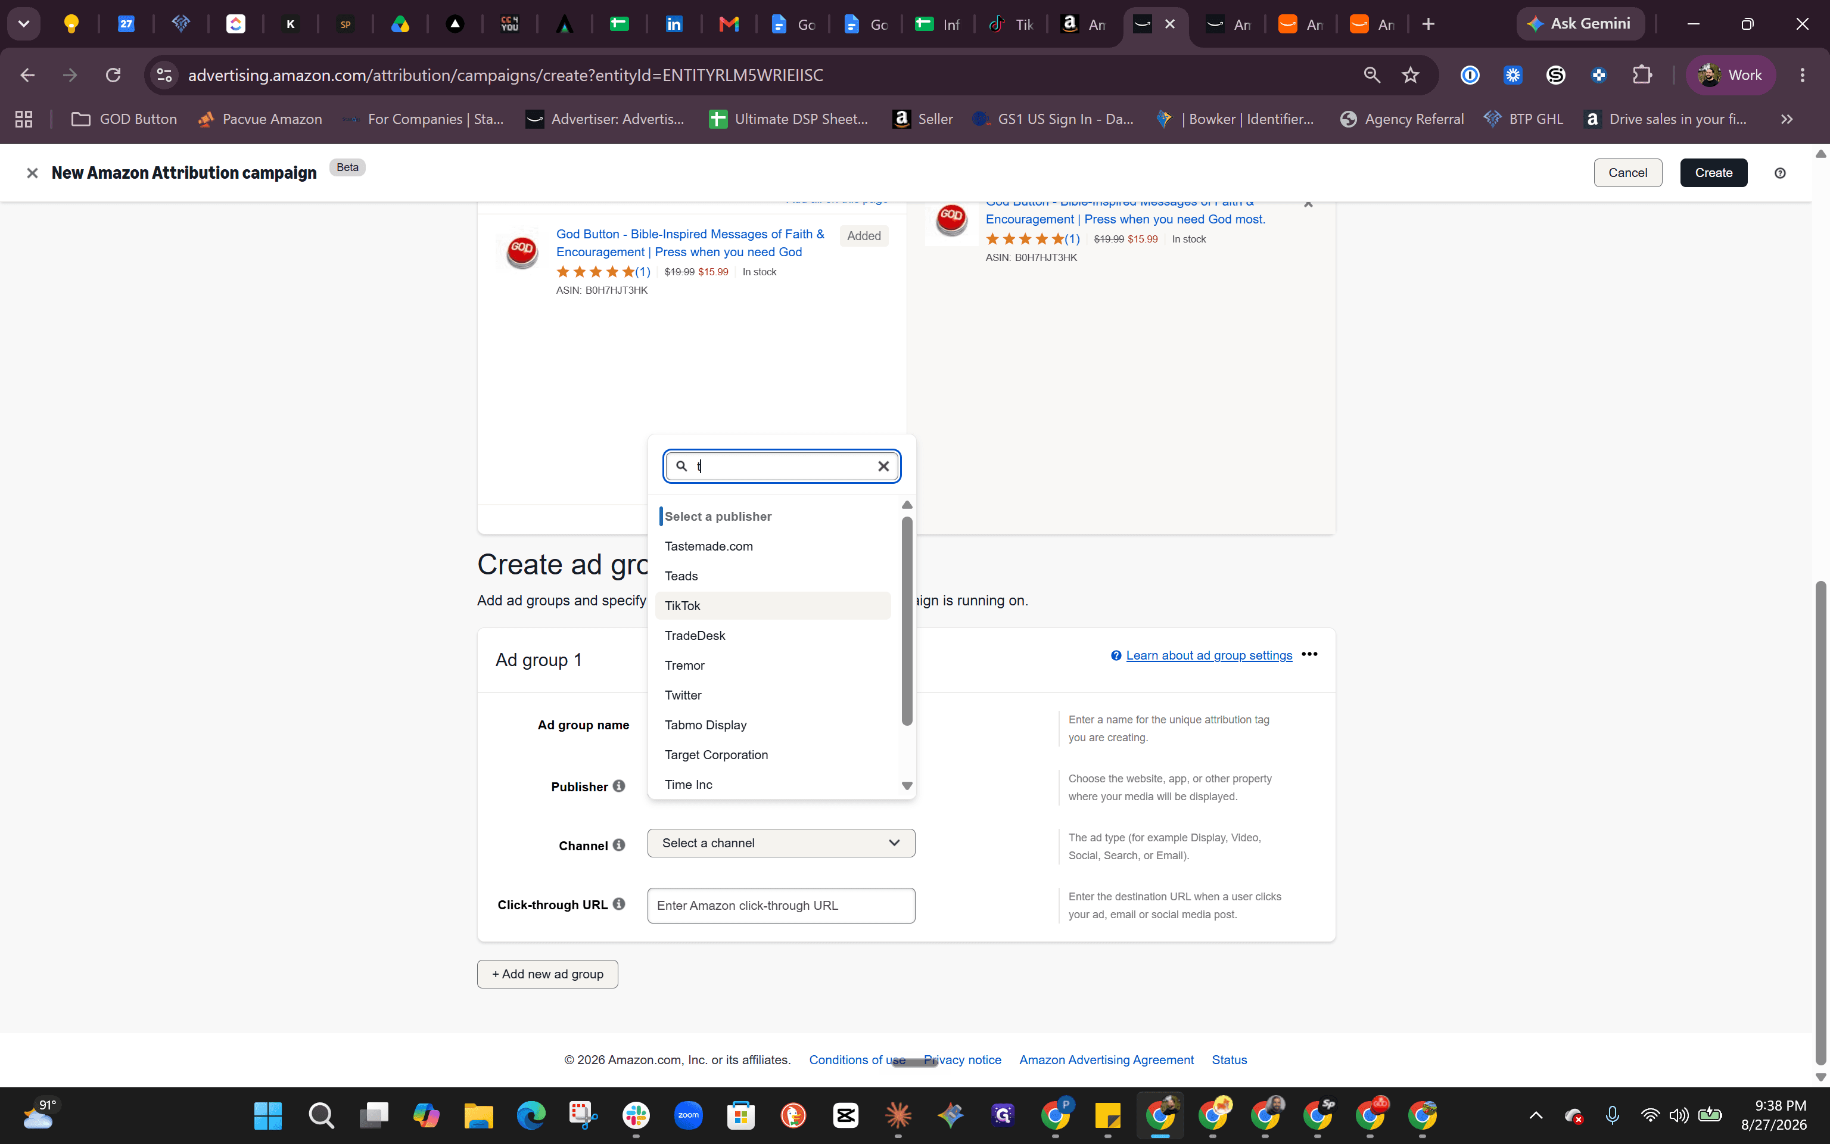This screenshot has width=1830, height=1144.
Task: Click the Ask Gemini button
Action: 1580,24
